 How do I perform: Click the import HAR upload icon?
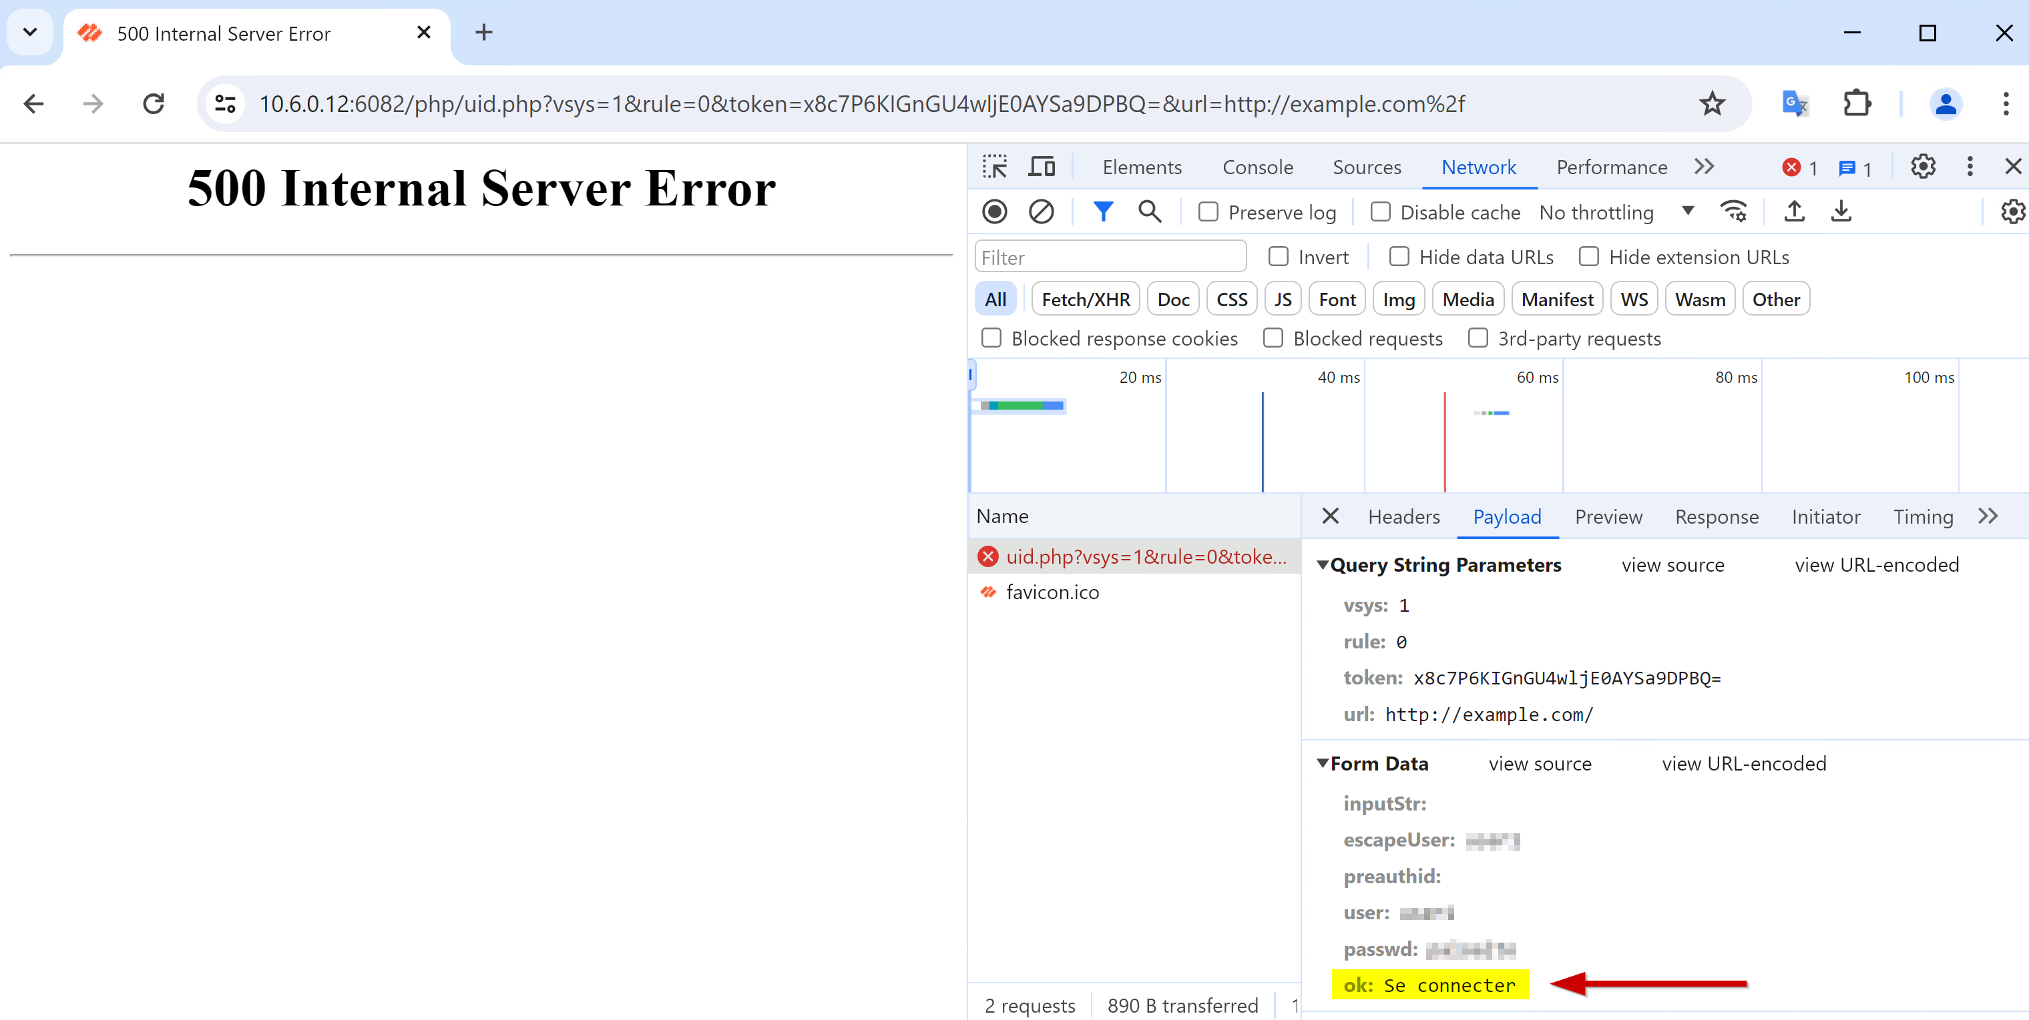1794,211
